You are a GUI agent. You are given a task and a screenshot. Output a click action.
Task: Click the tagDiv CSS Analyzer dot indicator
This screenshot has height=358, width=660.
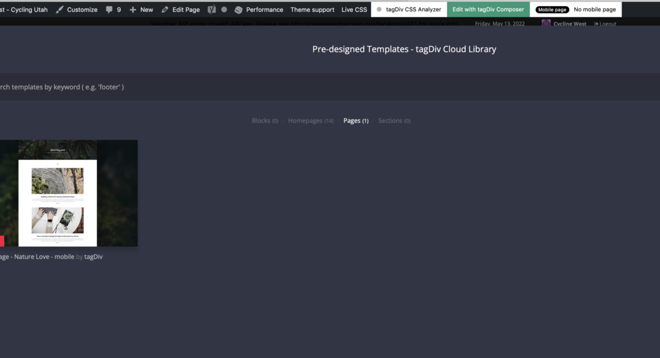pyautogui.click(x=379, y=10)
